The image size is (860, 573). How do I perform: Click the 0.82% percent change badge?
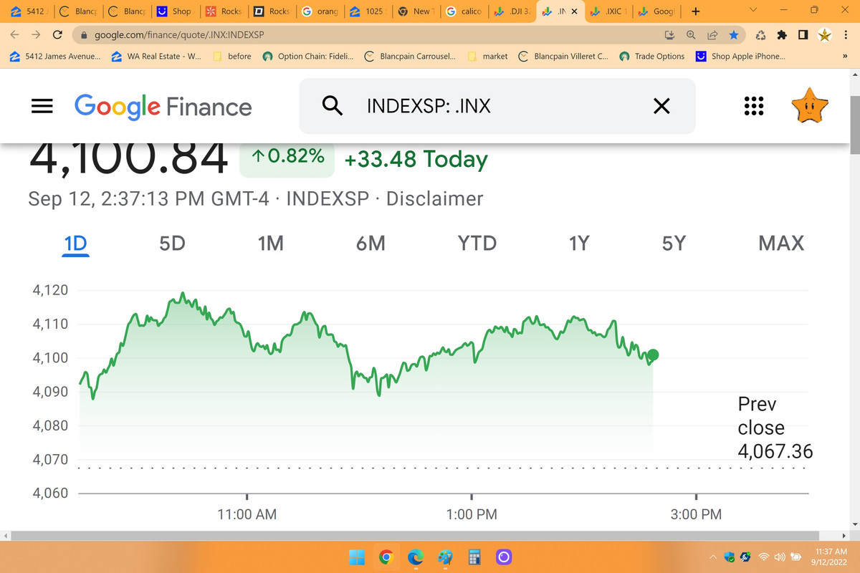point(287,157)
